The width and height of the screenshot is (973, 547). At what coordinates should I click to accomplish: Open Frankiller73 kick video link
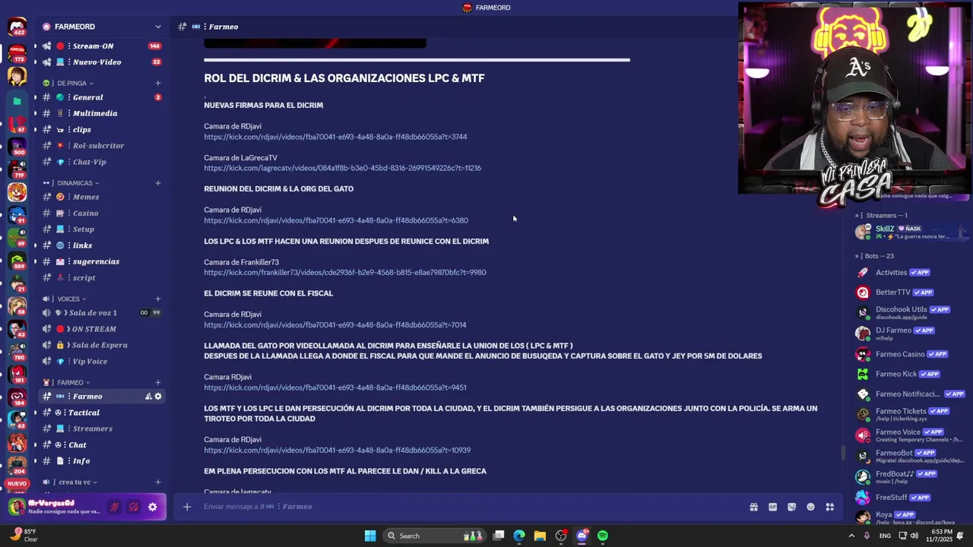(345, 272)
